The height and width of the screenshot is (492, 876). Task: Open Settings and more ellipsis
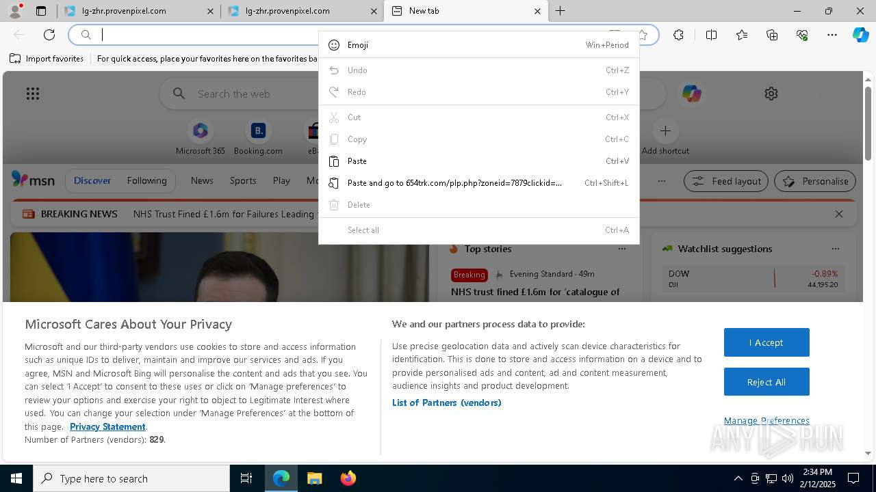832,35
